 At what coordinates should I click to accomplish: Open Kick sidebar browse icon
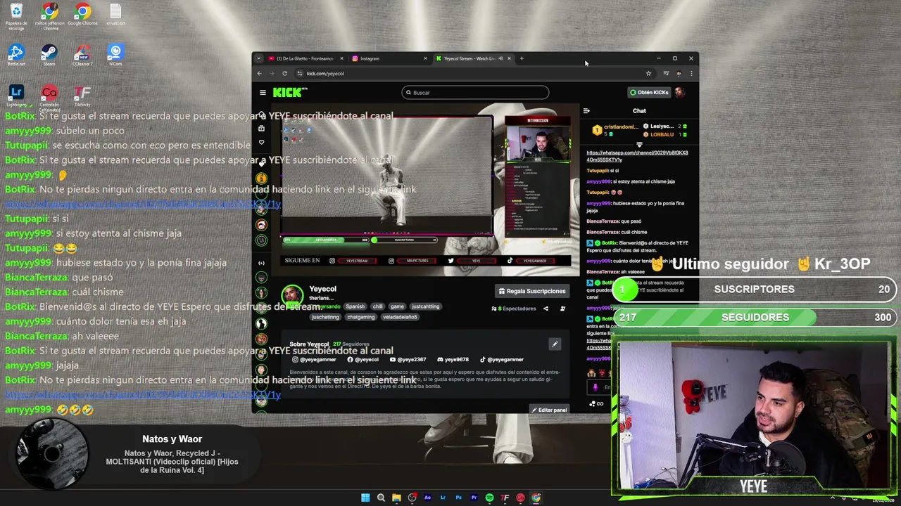[x=262, y=128]
